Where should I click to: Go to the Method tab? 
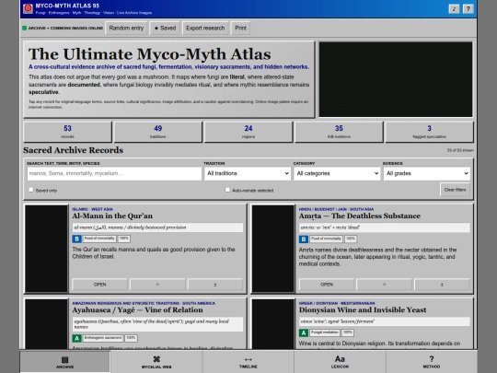point(432,362)
